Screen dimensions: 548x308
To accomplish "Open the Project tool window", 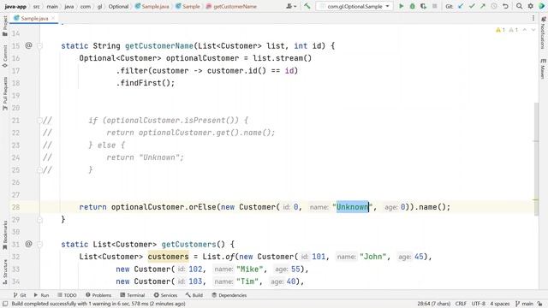I will [5, 26].
